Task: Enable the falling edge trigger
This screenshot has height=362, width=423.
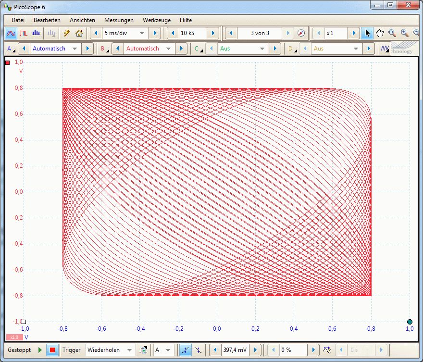Action: pos(198,350)
